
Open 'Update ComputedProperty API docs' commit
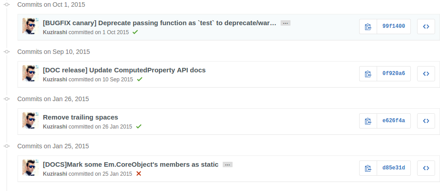click(124, 70)
